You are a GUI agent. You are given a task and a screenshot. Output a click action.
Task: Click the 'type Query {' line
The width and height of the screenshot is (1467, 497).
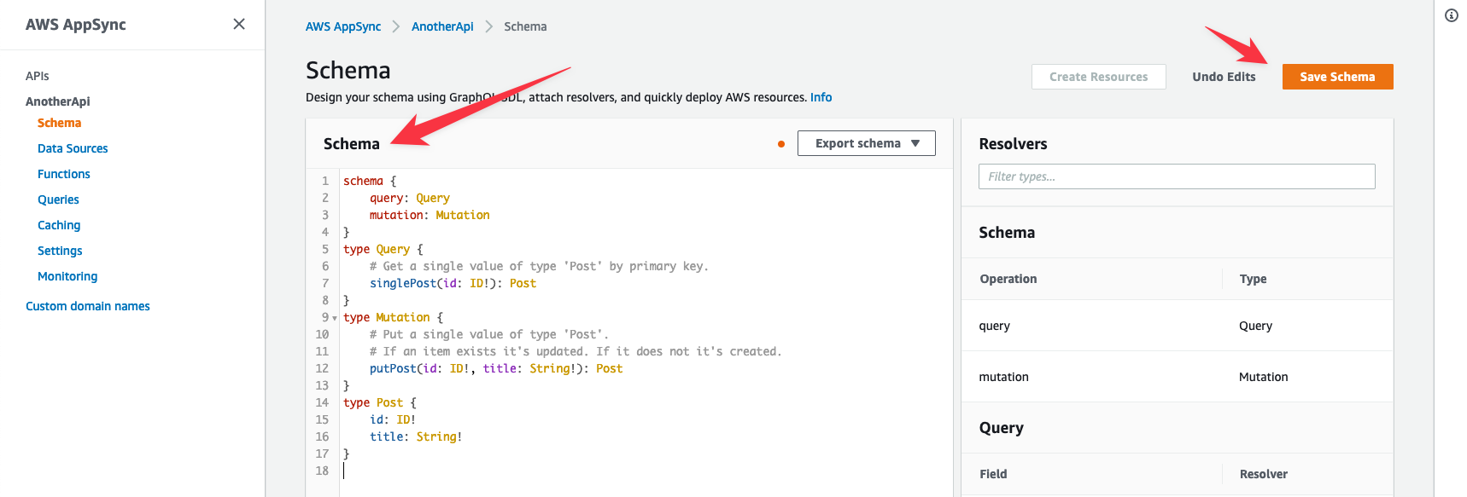tap(383, 249)
